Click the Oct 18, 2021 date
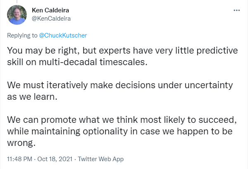This screenshot has width=251, height=169. click(55, 159)
